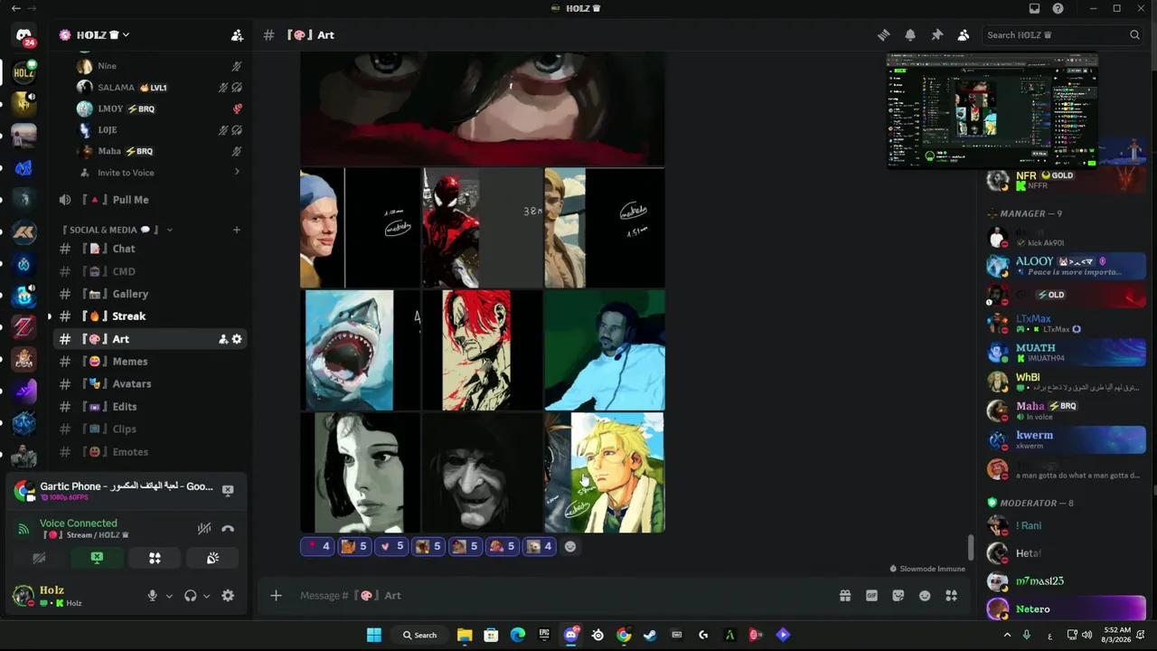Open the Threads panel in the header
Viewport: 1157px width, 651px height.
click(883, 35)
